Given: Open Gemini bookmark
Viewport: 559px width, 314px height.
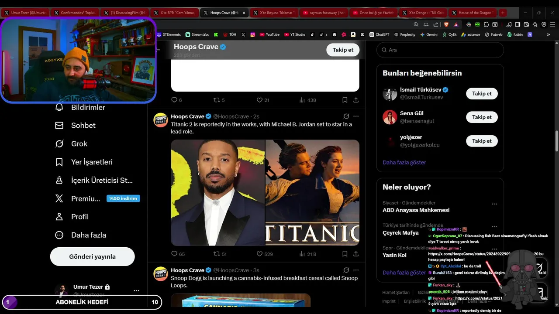Looking at the screenshot, I should pos(428,34).
